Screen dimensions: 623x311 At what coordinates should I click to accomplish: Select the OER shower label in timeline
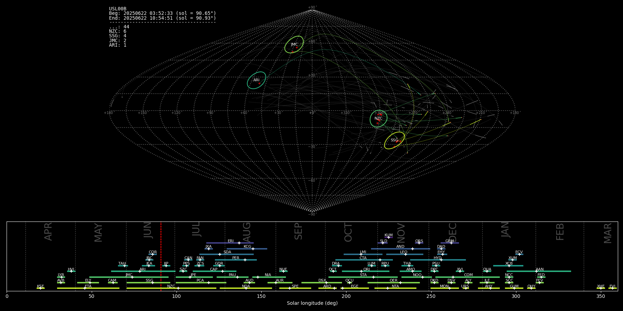[x=394, y=281]
